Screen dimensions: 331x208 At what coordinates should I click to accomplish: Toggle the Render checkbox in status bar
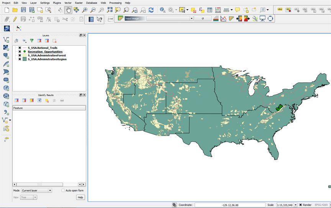tap(301, 205)
